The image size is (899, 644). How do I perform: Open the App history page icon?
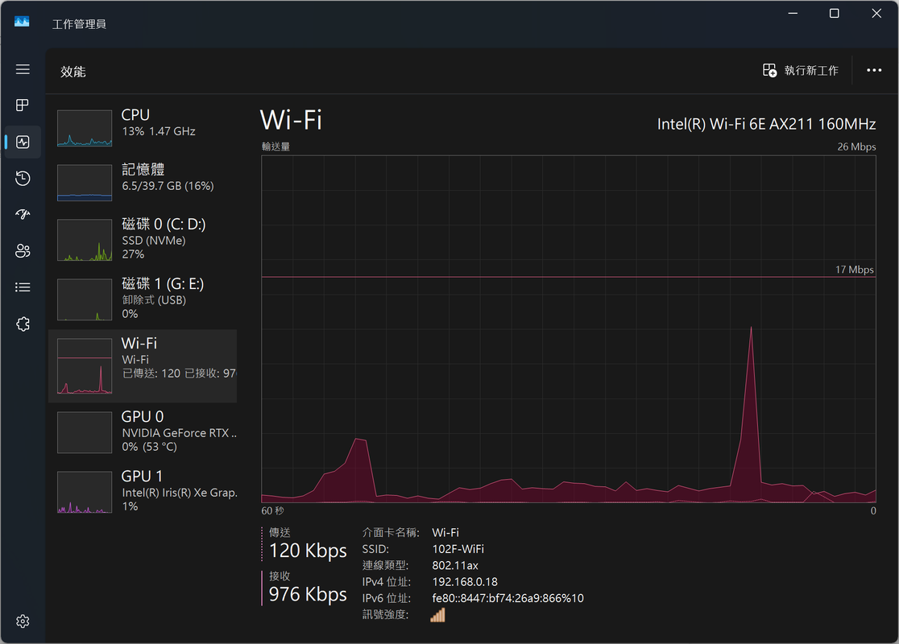point(23,178)
